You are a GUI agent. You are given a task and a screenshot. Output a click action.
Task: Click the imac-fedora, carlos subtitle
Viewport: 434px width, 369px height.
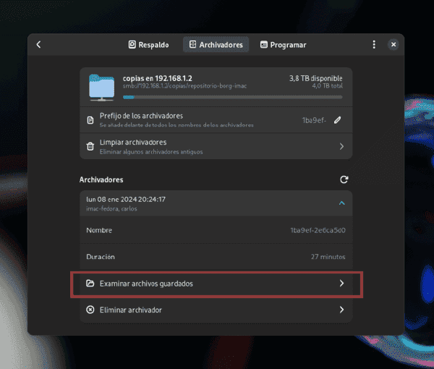111,208
